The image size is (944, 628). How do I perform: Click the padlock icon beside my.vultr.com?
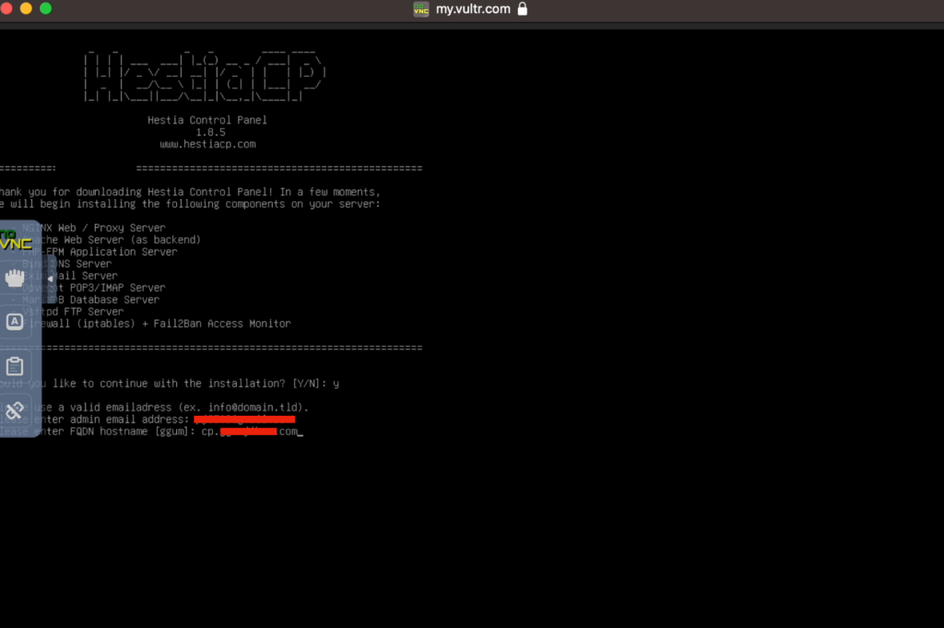pos(523,9)
